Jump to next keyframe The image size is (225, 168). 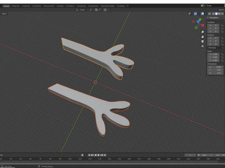(102, 155)
